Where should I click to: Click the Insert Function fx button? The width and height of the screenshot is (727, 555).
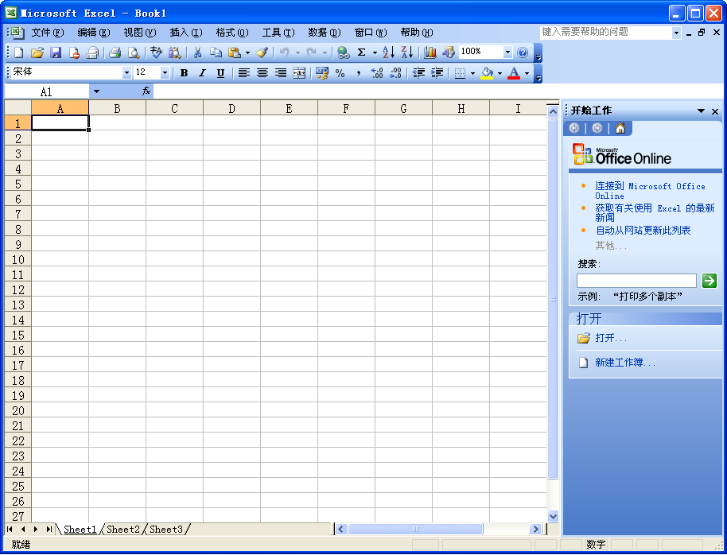(x=146, y=91)
